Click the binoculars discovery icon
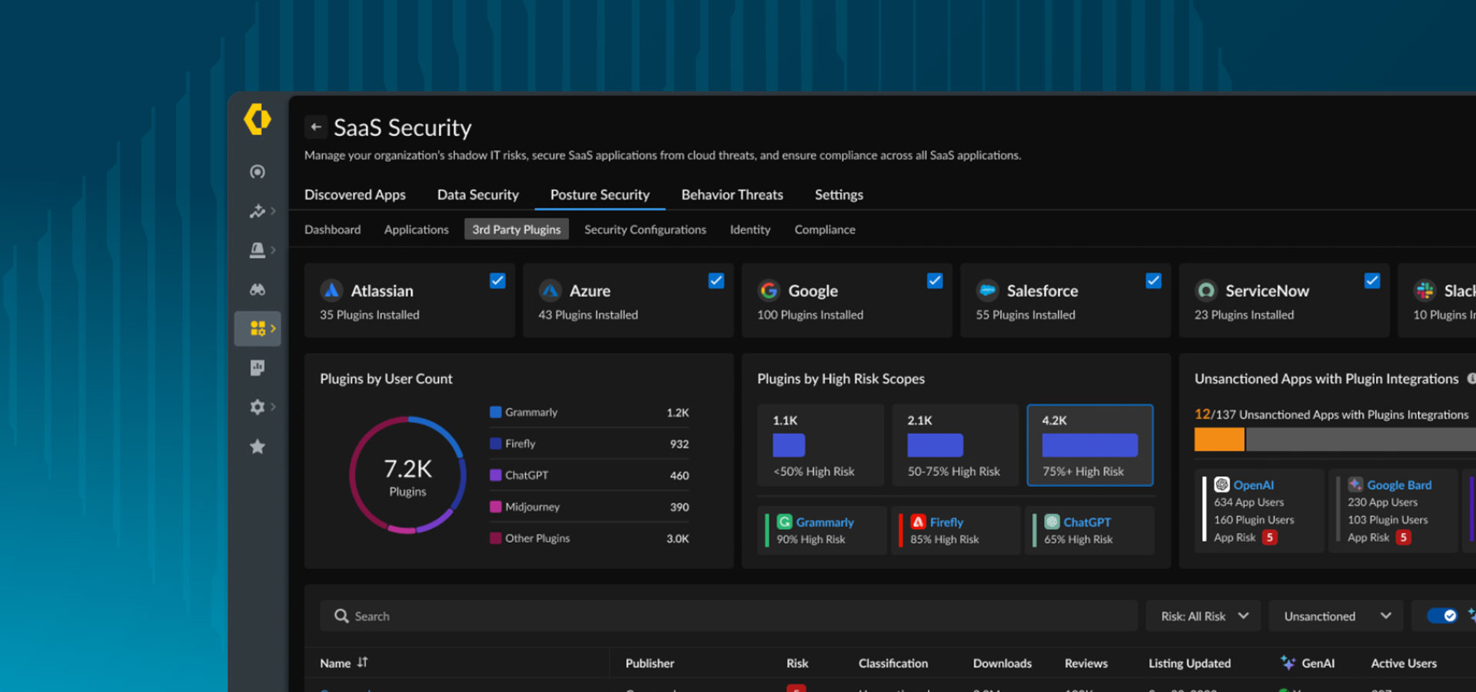This screenshot has width=1476, height=692. click(258, 289)
